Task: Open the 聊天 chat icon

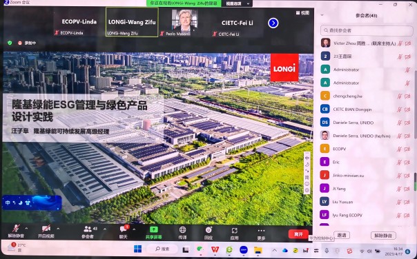Action: click(124, 229)
